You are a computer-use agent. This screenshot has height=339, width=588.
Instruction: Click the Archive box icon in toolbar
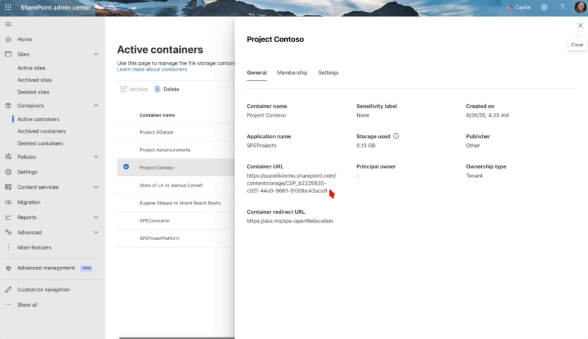click(x=123, y=89)
